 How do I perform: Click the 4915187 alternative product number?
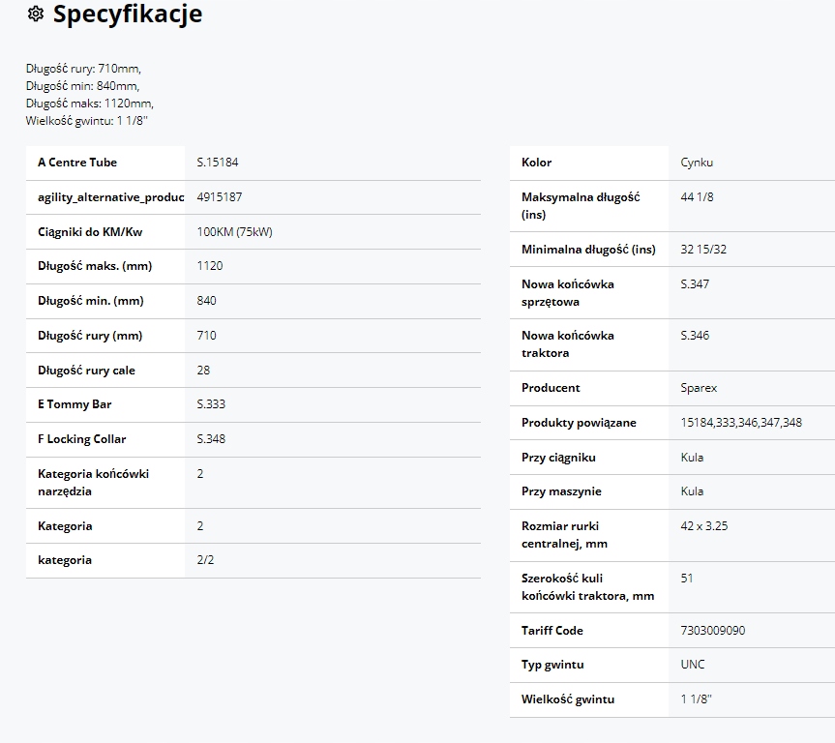[220, 197]
